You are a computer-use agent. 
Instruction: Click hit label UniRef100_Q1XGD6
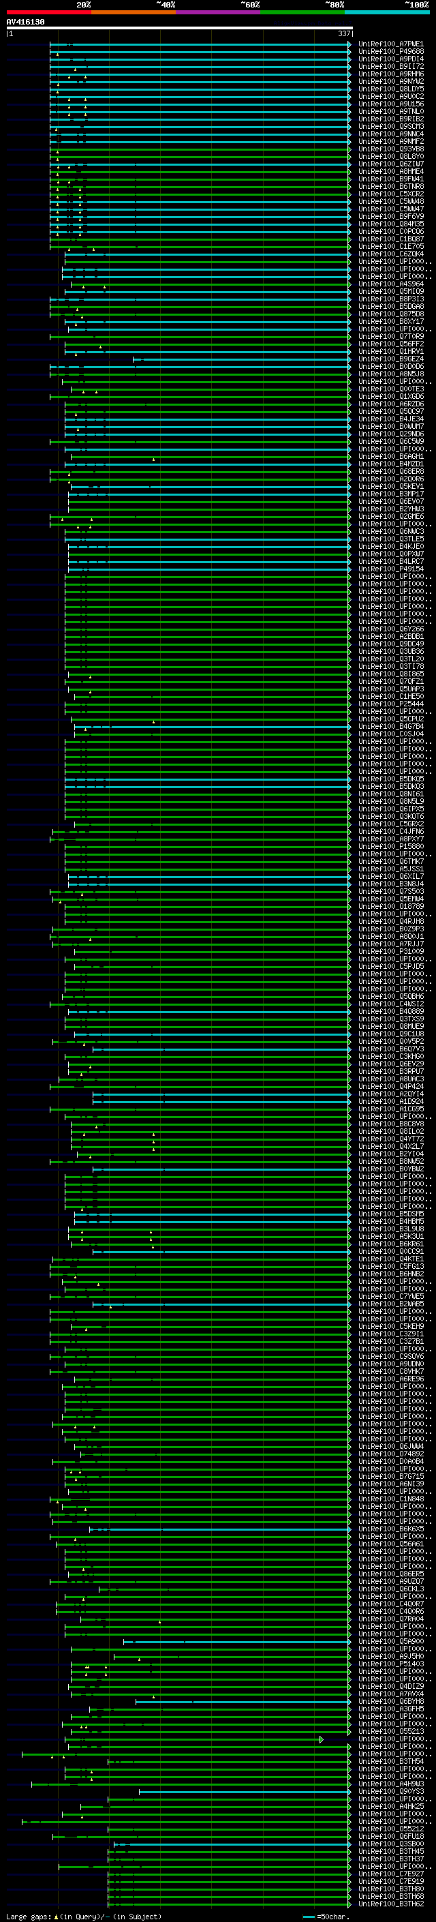tap(390, 396)
